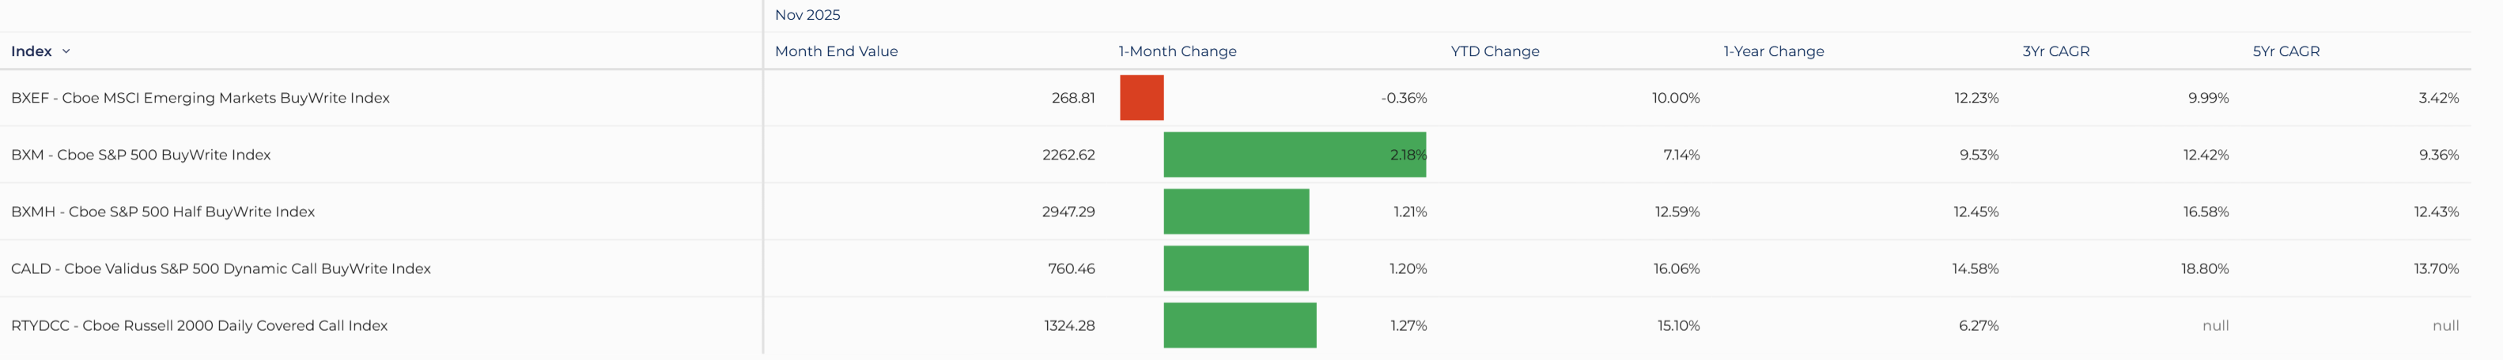Click the green 2.18% bar for BXM
The height and width of the screenshot is (360, 2503).
[1295, 156]
